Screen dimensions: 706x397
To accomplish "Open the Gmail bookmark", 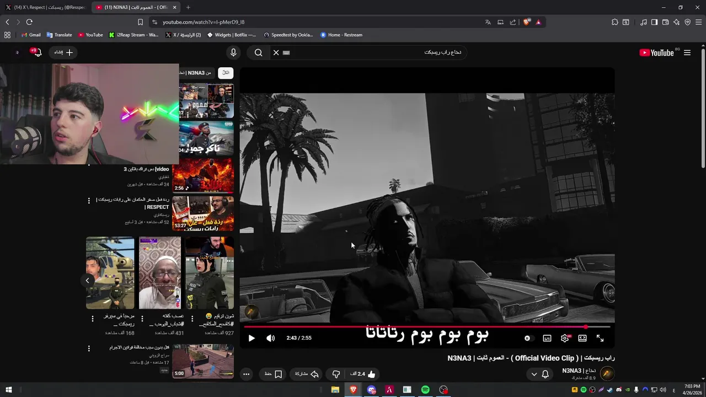I will 31,35.
